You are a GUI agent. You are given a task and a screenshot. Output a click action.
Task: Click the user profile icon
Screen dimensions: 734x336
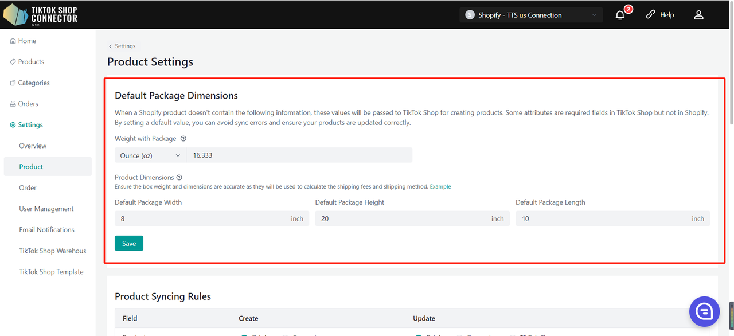698,15
